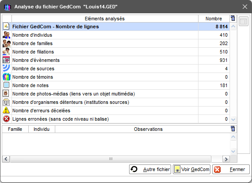The width and height of the screenshot is (252, 183).
Task: Select the sources signal icon
Action: point(6,68)
